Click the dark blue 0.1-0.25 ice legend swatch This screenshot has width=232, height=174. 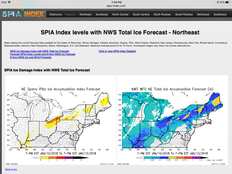164,158
